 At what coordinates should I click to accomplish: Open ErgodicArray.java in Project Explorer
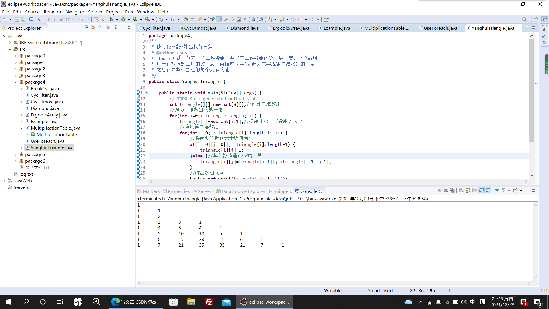(x=49, y=115)
